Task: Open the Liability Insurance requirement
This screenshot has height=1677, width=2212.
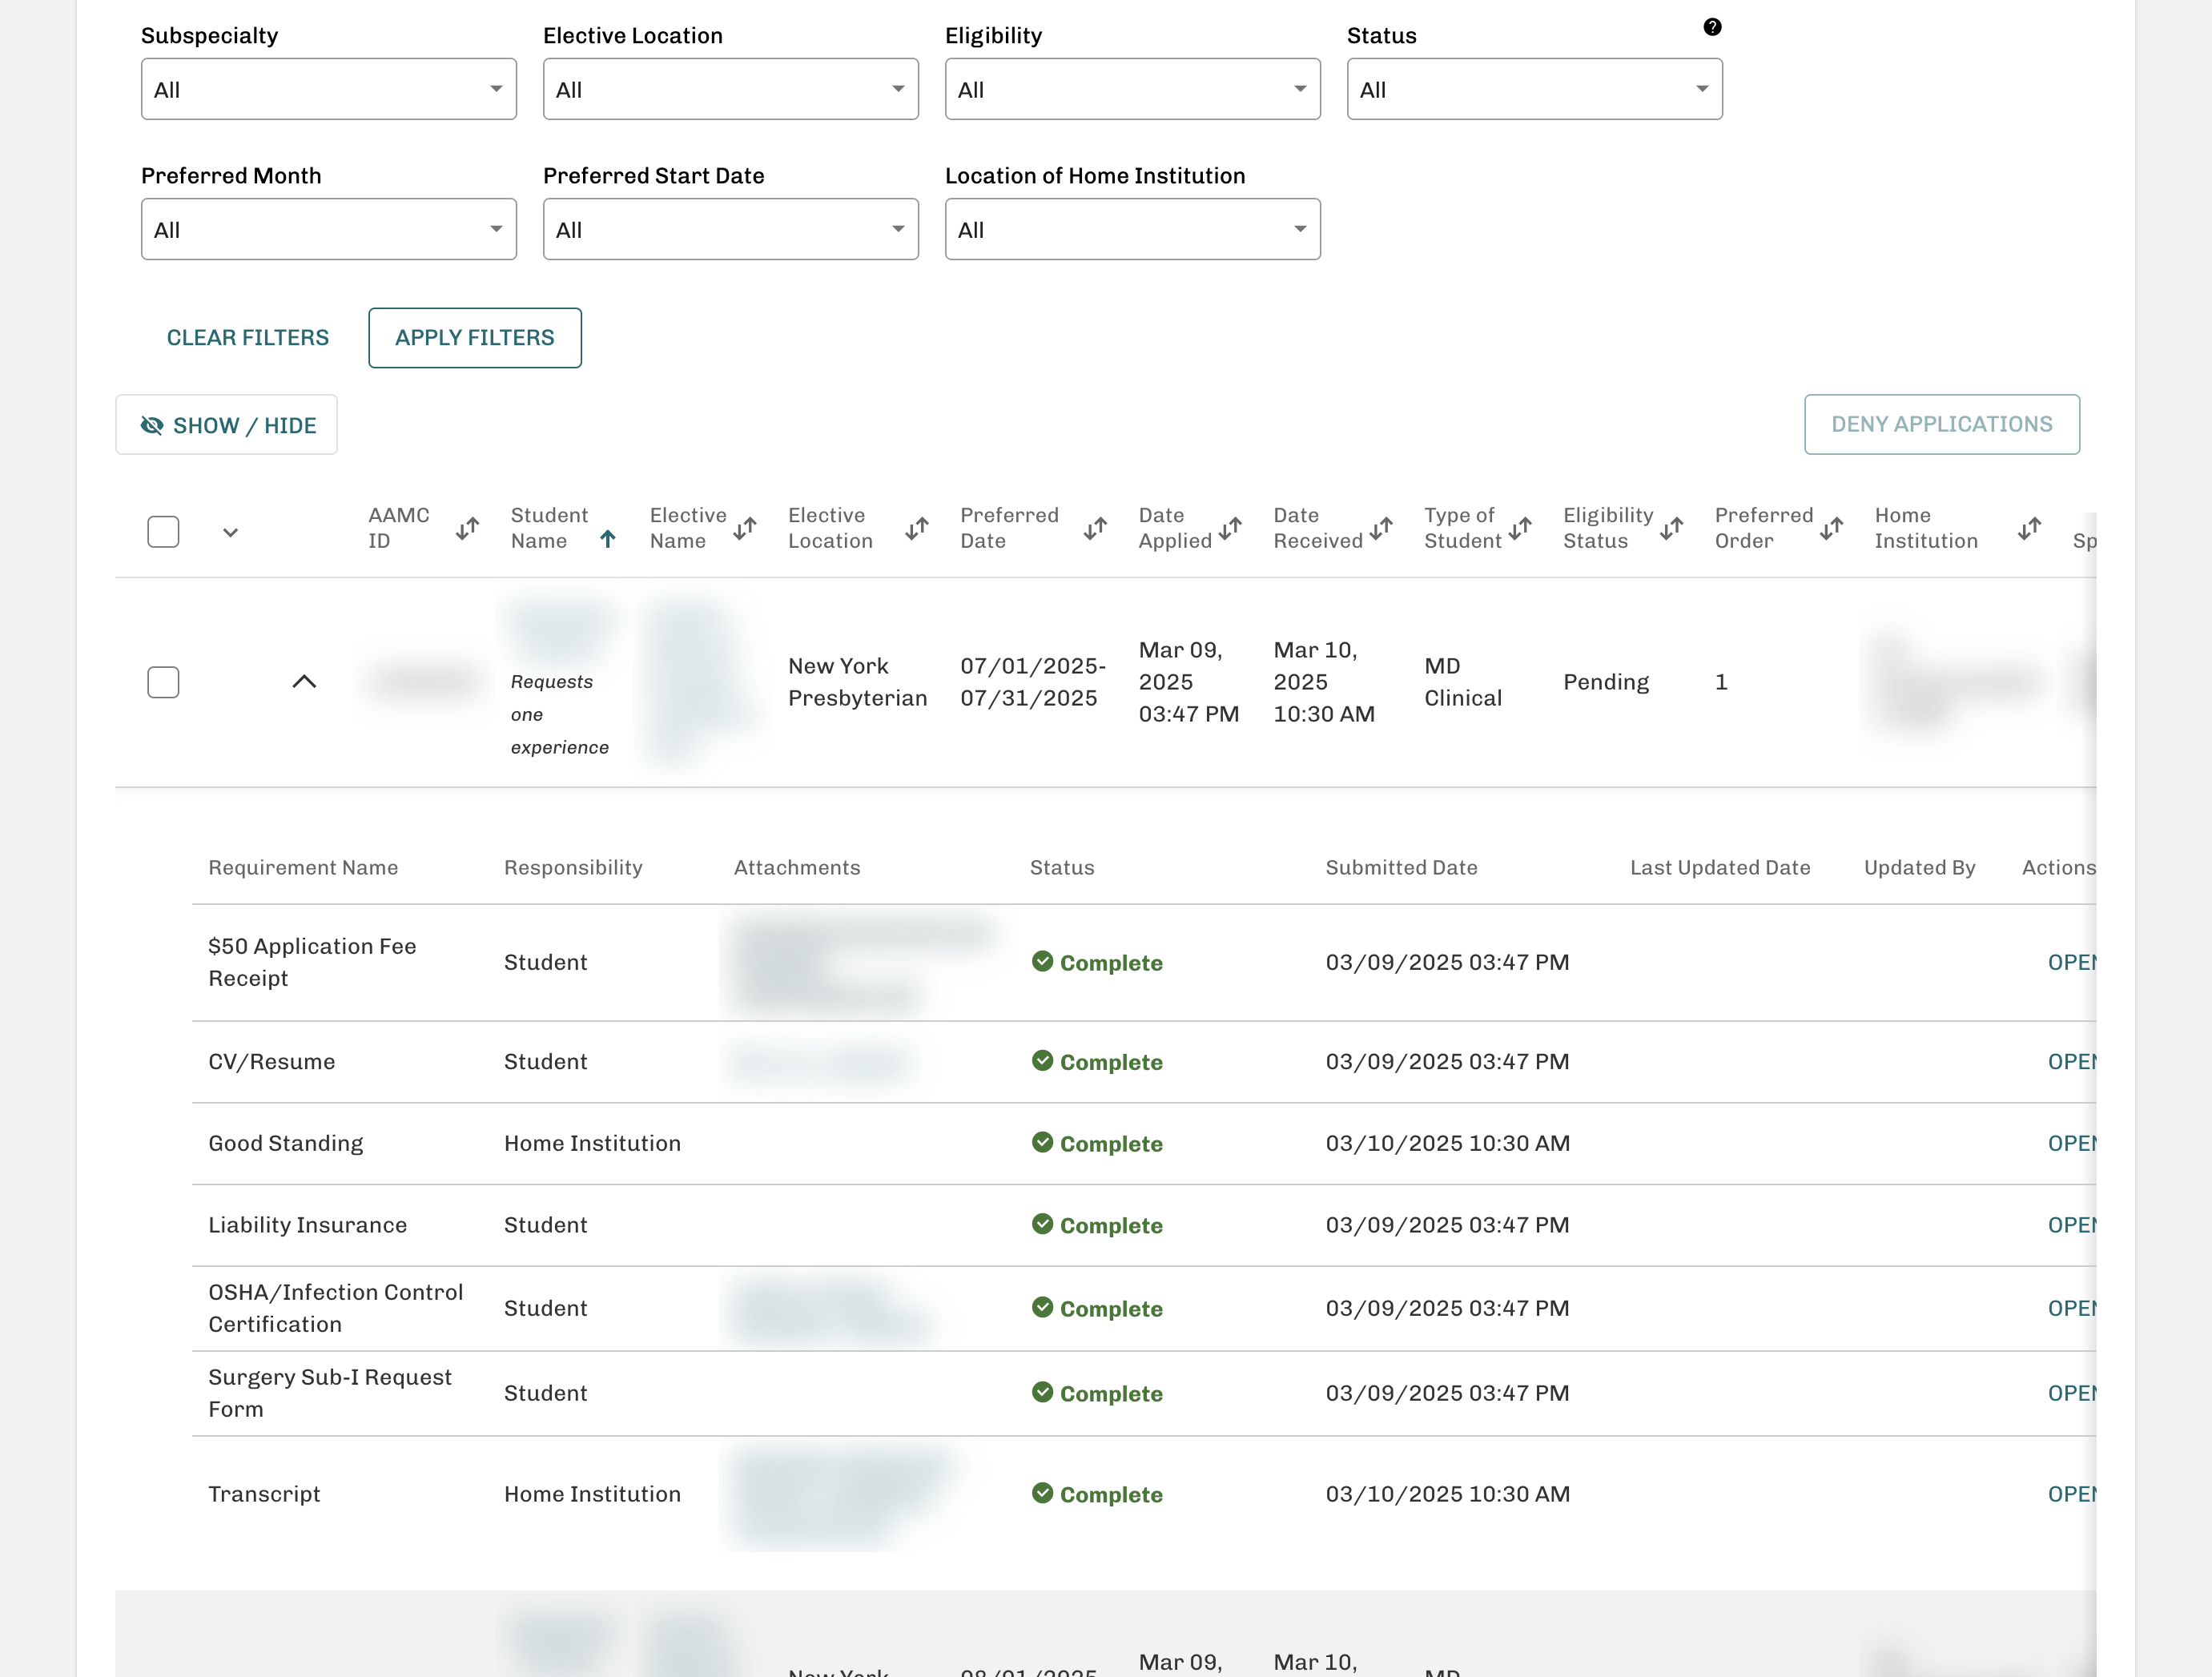Action: (x=2072, y=1225)
